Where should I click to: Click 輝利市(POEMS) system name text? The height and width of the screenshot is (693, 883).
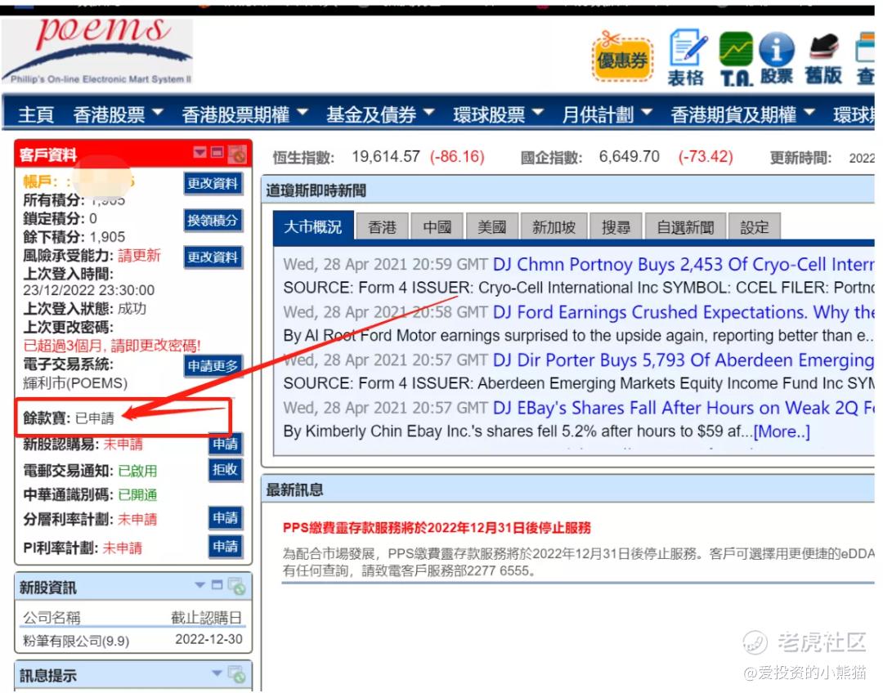pos(75,383)
